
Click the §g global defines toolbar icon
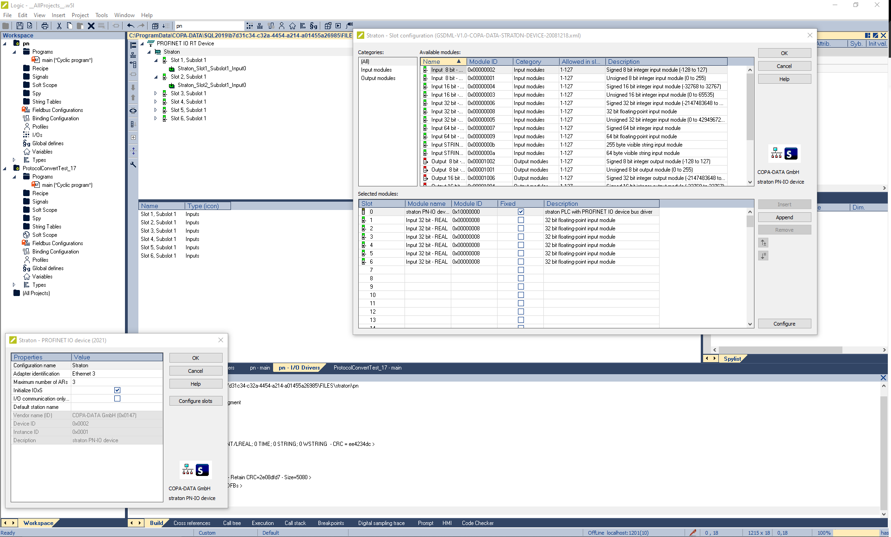(x=314, y=26)
